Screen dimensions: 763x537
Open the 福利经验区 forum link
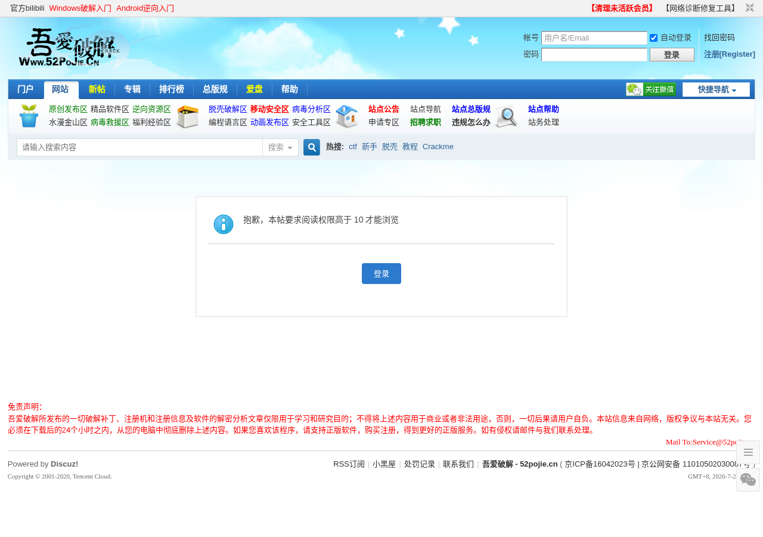(151, 122)
